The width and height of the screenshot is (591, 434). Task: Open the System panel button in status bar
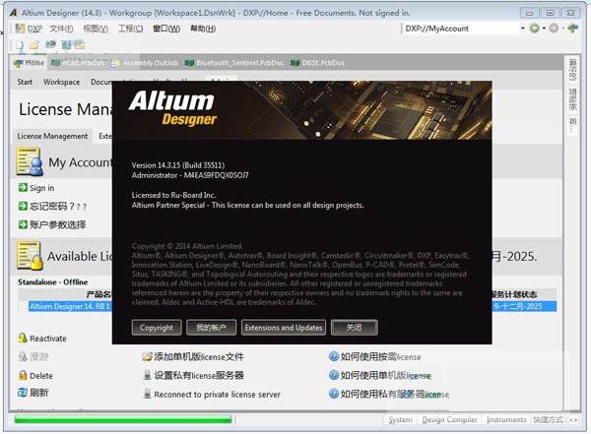click(x=400, y=419)
